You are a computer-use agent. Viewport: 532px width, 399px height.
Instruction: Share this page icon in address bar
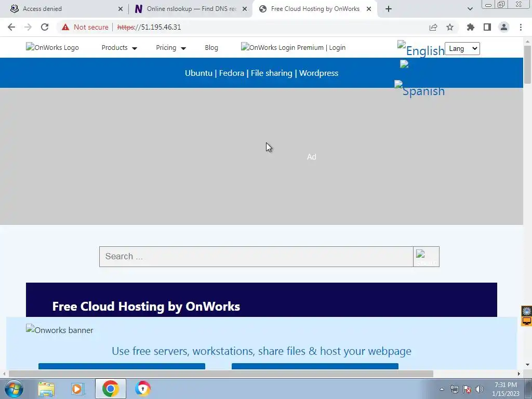pos(433,27)
